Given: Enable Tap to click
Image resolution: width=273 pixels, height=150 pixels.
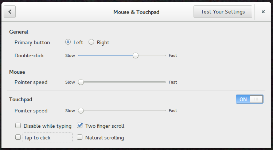Looking at the screenshot, I should (x=18, y=138).
